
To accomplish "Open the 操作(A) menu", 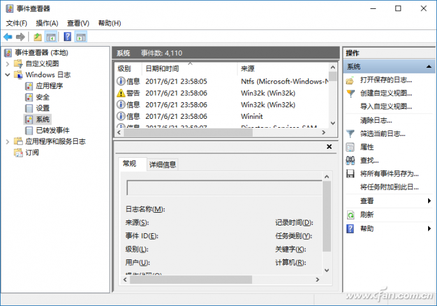I will [x=47, y=23].
